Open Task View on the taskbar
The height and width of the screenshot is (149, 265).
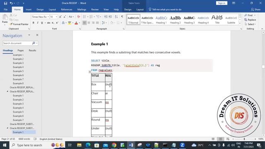(70, 145)
